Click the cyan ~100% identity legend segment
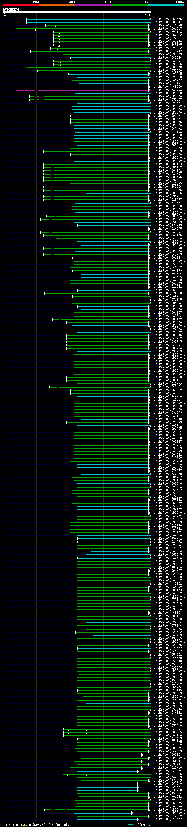187x827 pixels. [166, 5]
